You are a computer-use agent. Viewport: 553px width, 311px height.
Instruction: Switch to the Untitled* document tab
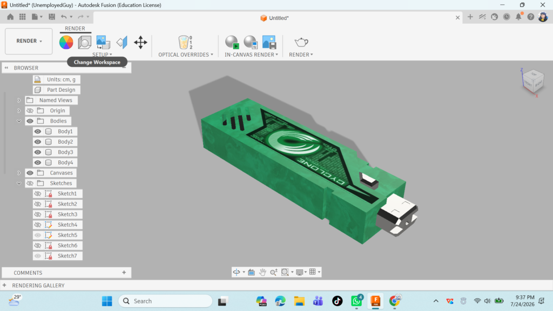coord(274,18)
